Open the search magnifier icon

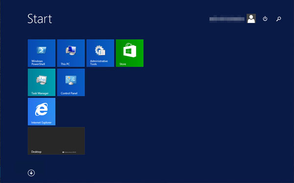pos(279,19)
